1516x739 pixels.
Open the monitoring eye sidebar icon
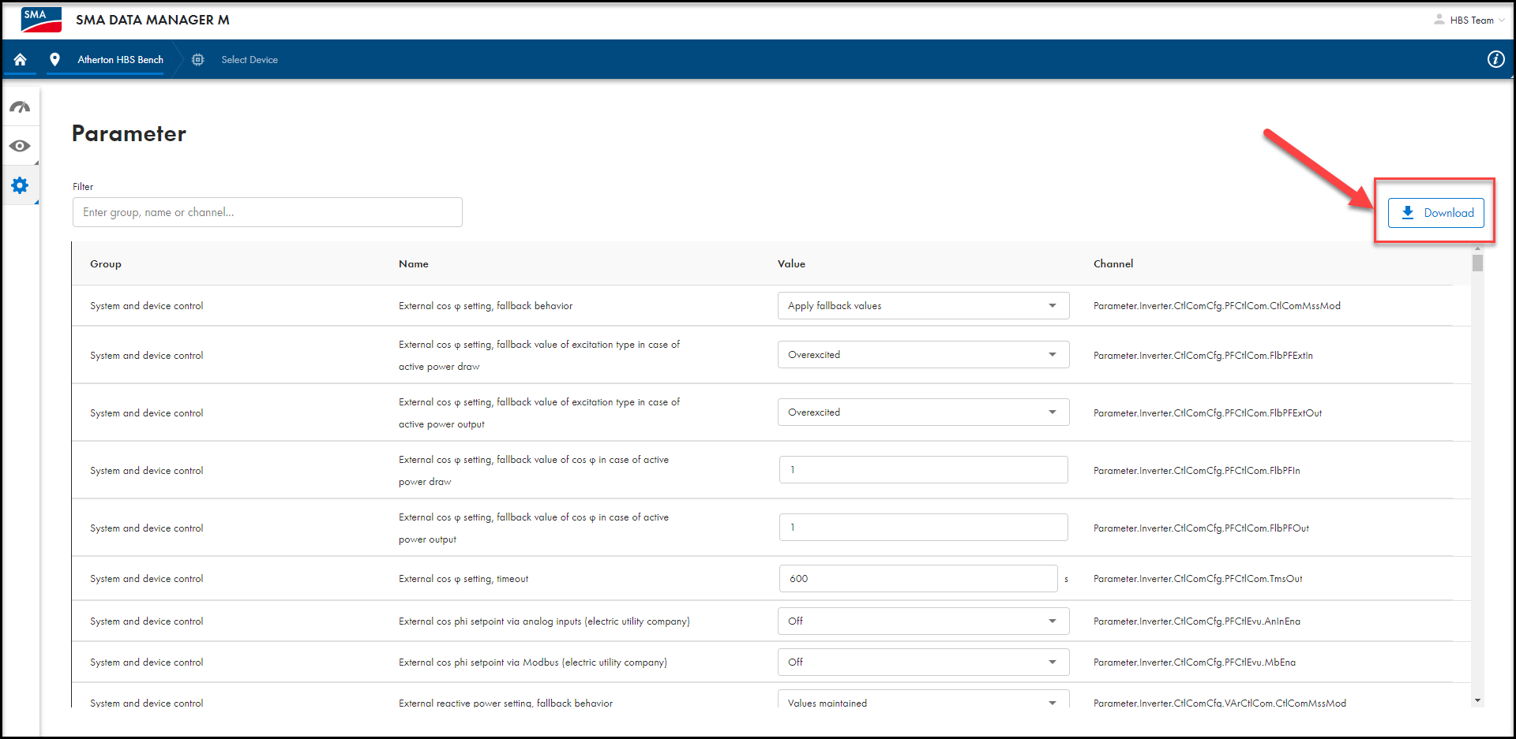[x=20, y=146]
